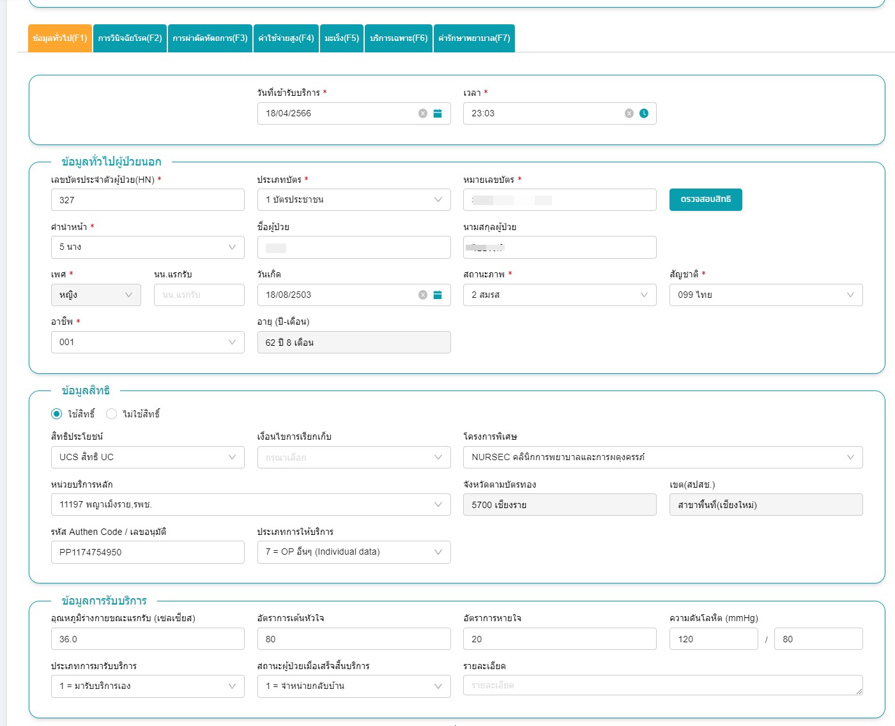Image resolution: width=895 pixels, height=726 pixels.
Task: Select the ใช้สิทธิ์ radio option
Action: click(56, 413)
